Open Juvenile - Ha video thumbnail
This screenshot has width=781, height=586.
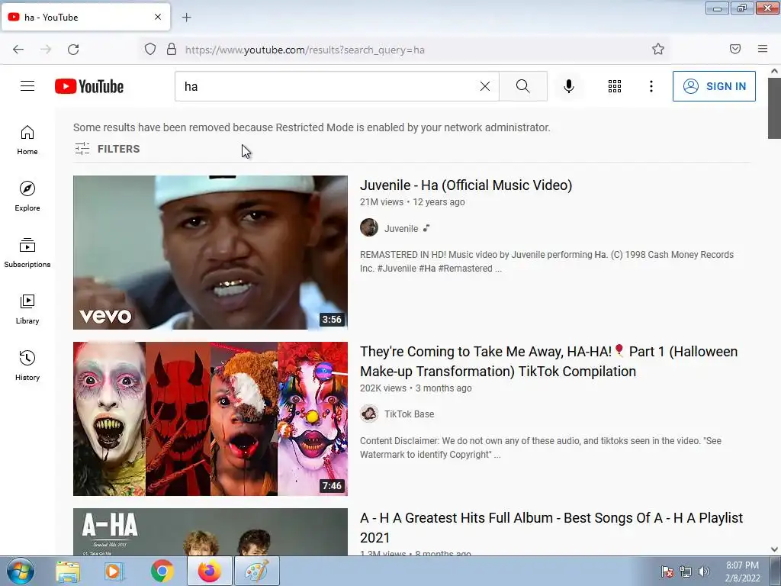211,252
